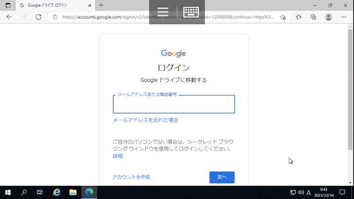Open the browser profile avatar
Viewport: 354px width, 199px height.
click(x=328, y=17)
